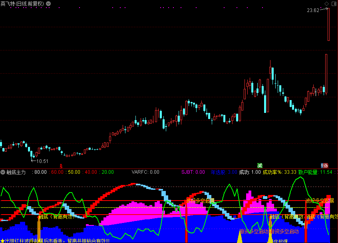Click the 触底主力 indicator name

coord(16,172)
